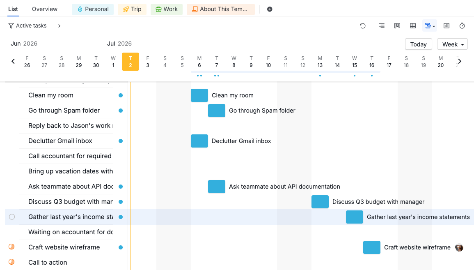
Task: Open 'Call to action' task in list
Action: tap(48, 263)
